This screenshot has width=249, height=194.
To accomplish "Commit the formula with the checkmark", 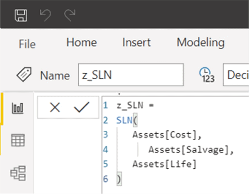I will click(82, 107).
